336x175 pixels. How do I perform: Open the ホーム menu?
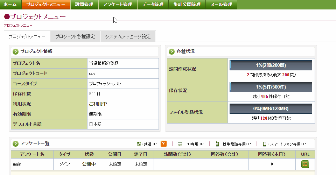click(10, 5)
